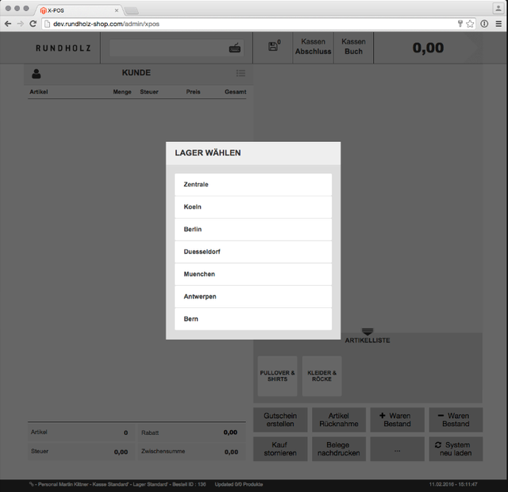The width and height of the screenshot is (508, 492).
Task: Click the customer person icon
Action: pyautogui.click(x=37, y=74)
